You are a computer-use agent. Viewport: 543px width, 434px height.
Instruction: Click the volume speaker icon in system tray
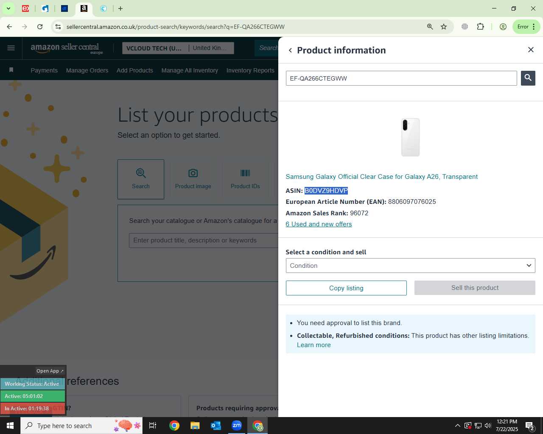coord(488,426)
